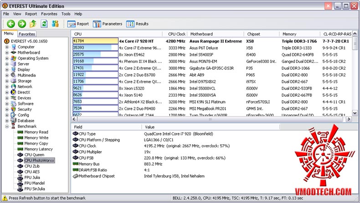Click the green Back arrow icon
Screen dimensions: 360x203
point(11,24)
